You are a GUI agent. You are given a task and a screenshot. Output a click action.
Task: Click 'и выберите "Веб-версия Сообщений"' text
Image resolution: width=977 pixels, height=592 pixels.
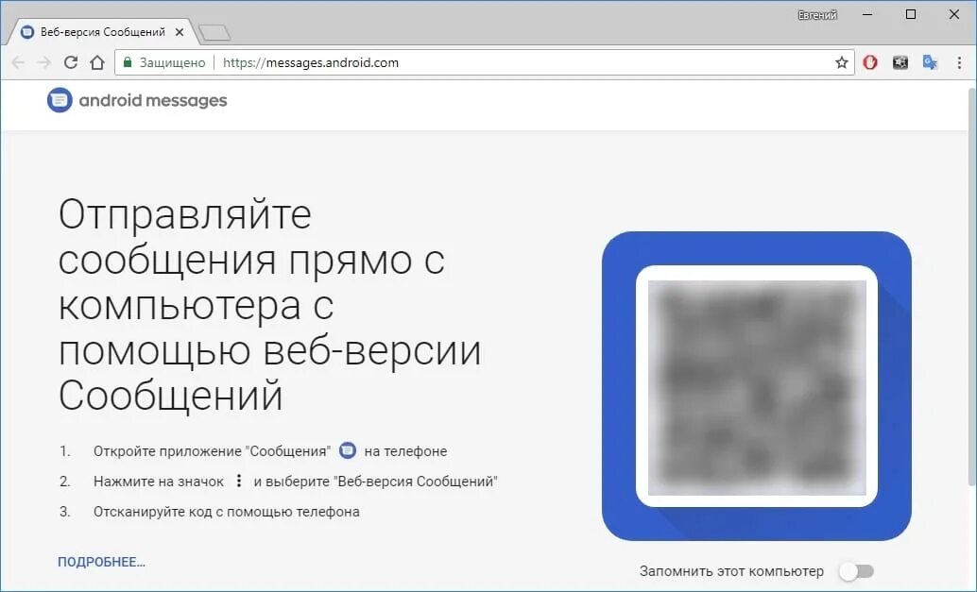click(x=376, y=482)
